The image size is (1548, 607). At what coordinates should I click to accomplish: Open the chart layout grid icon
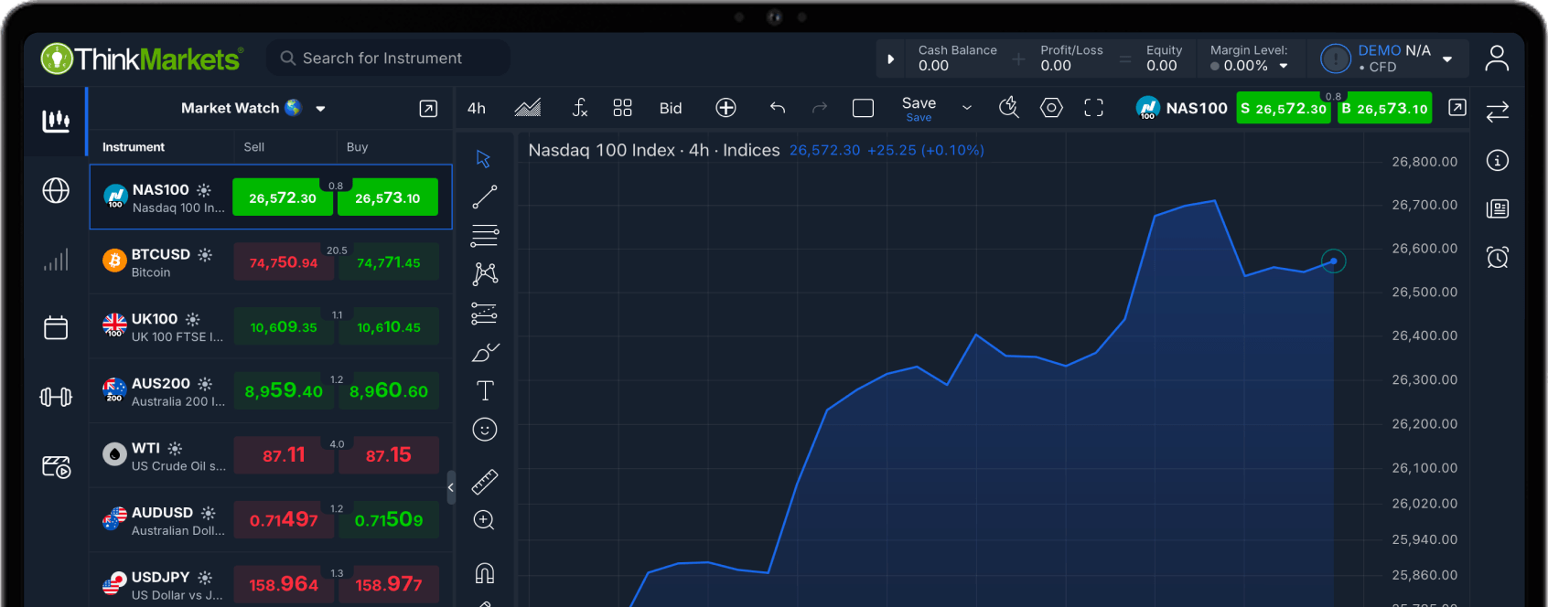(623, 108)
